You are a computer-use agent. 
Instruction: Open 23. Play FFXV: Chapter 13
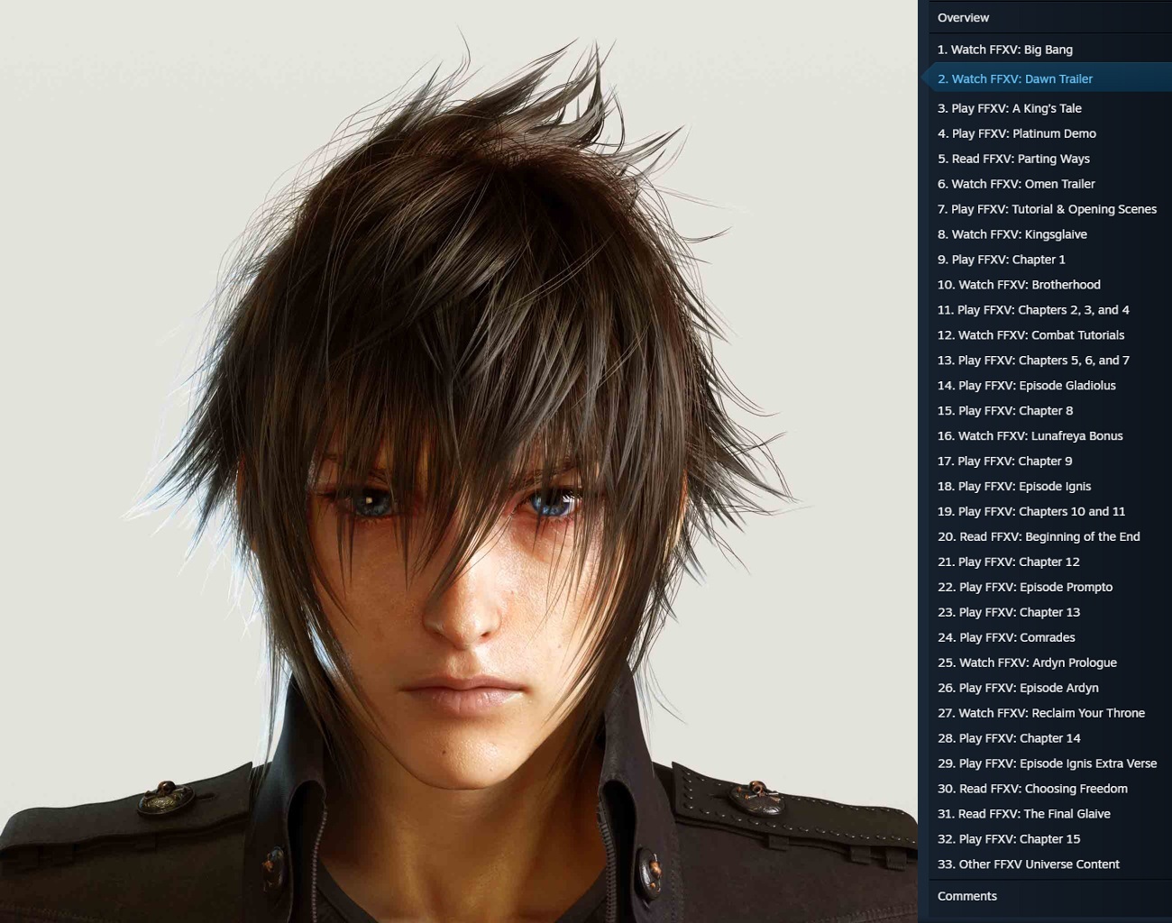[1008, 613]
